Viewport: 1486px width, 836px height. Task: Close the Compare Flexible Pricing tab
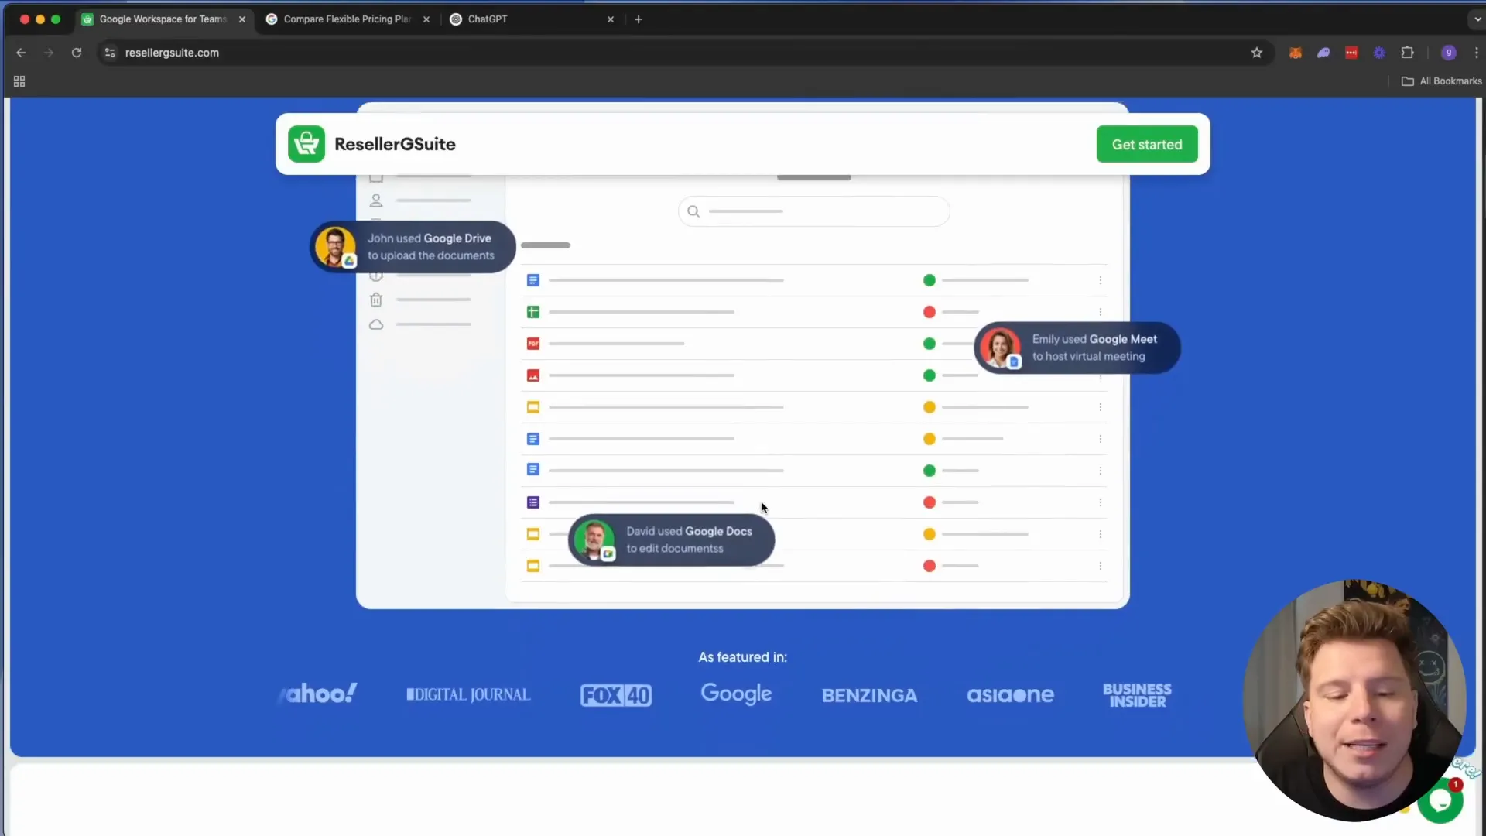pyautogui.click(x=426, y=19)
